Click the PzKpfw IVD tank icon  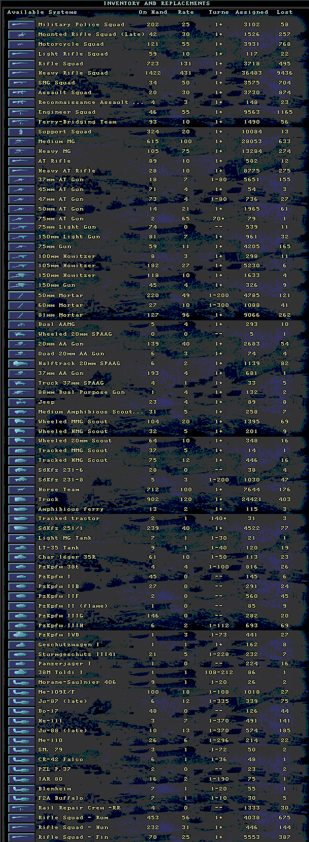click(21, 635)
